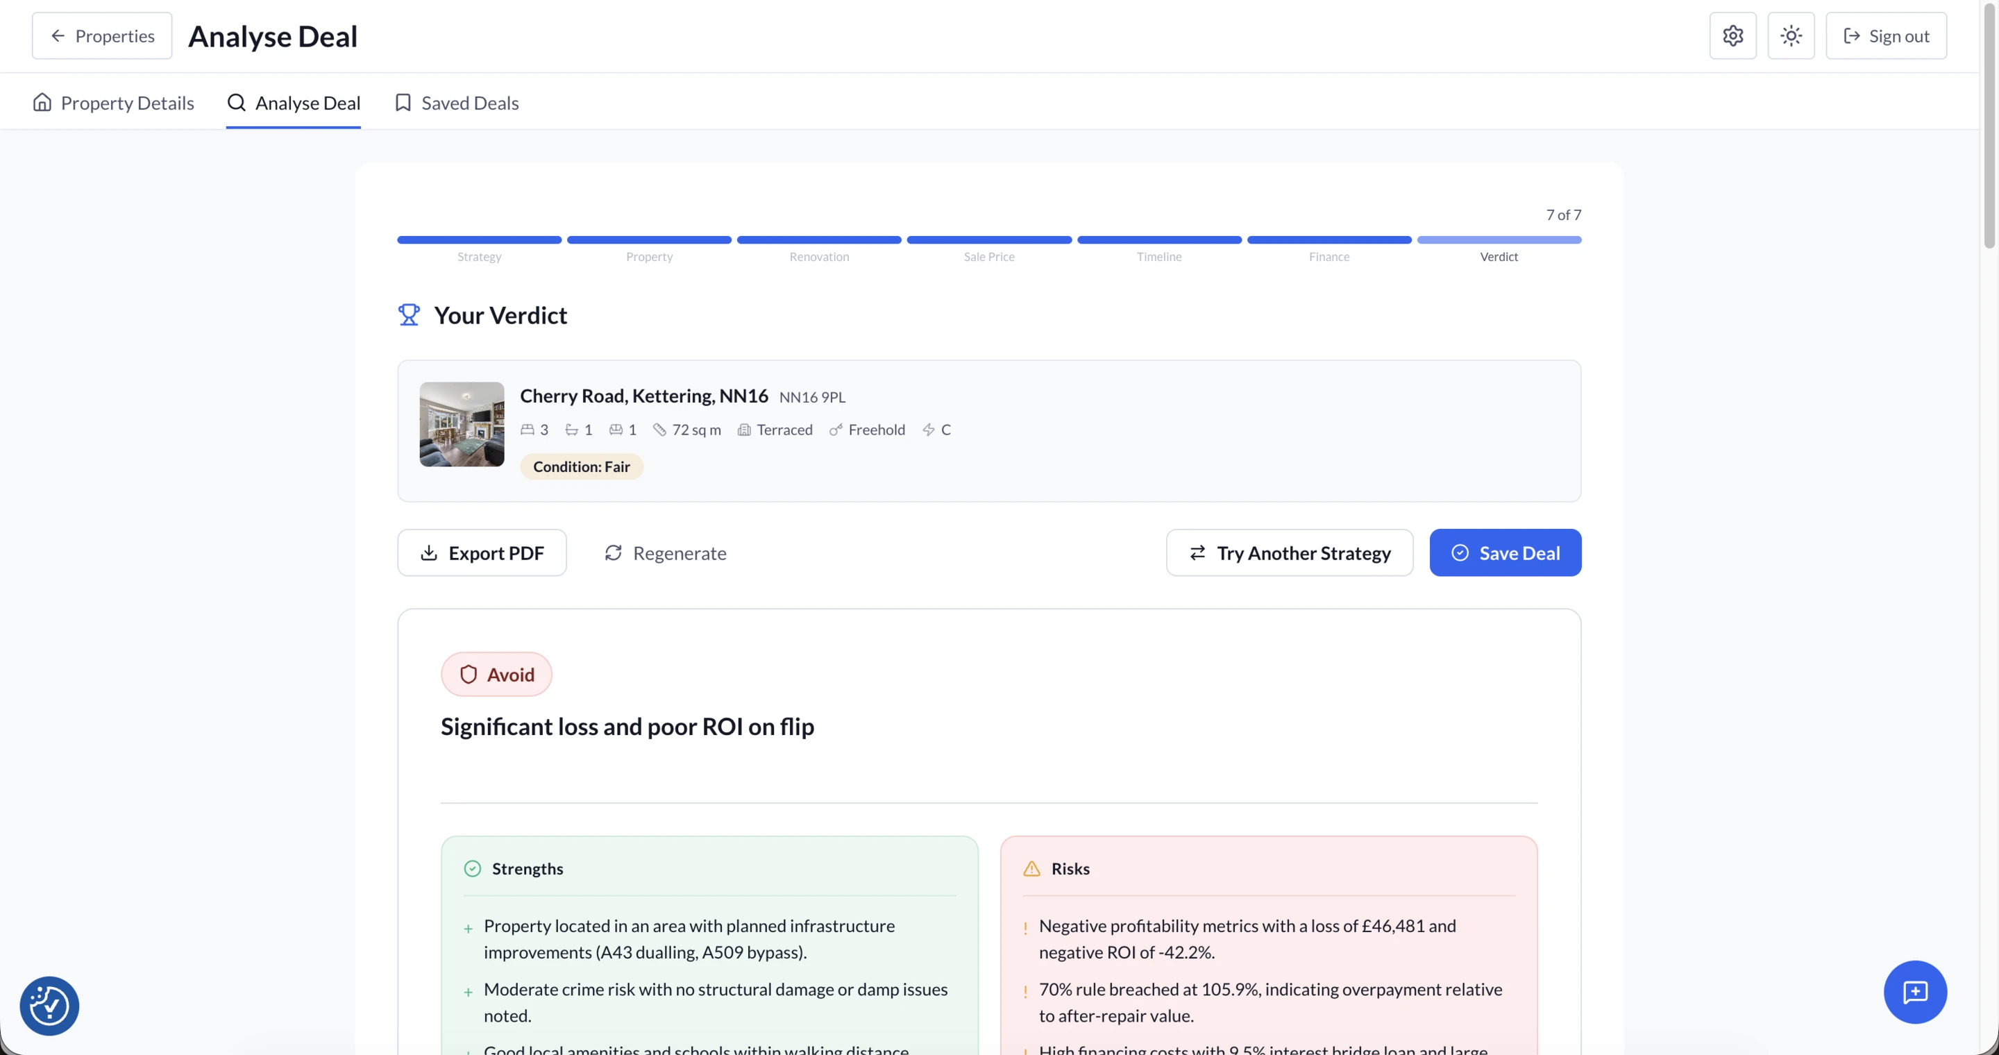Screen dimensions: 1999x1055
Task: Click 'Significant loss and poor ROI' heading
Action: [x=627, y=727]
